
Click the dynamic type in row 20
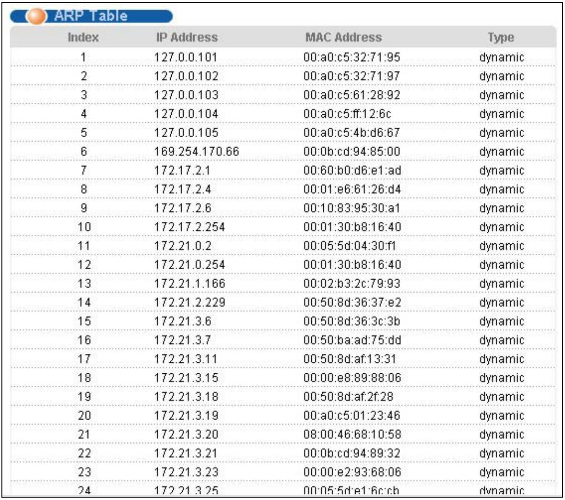pos(502,415)
